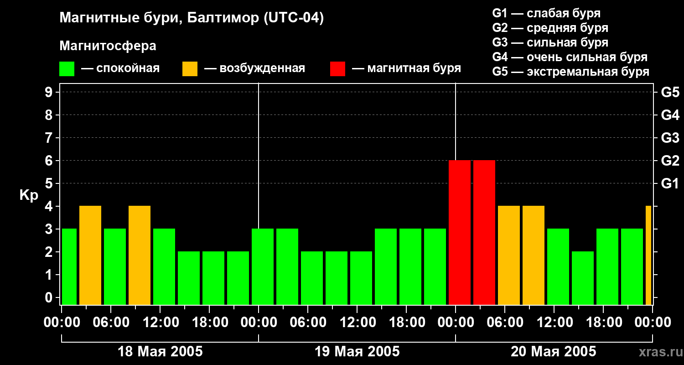Select the '18 Мая 2005' date label
Viewport: 684px width, 365px height.
click(160, 352)
